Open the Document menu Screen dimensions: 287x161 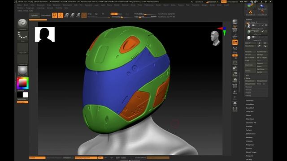tap(41, 5)
